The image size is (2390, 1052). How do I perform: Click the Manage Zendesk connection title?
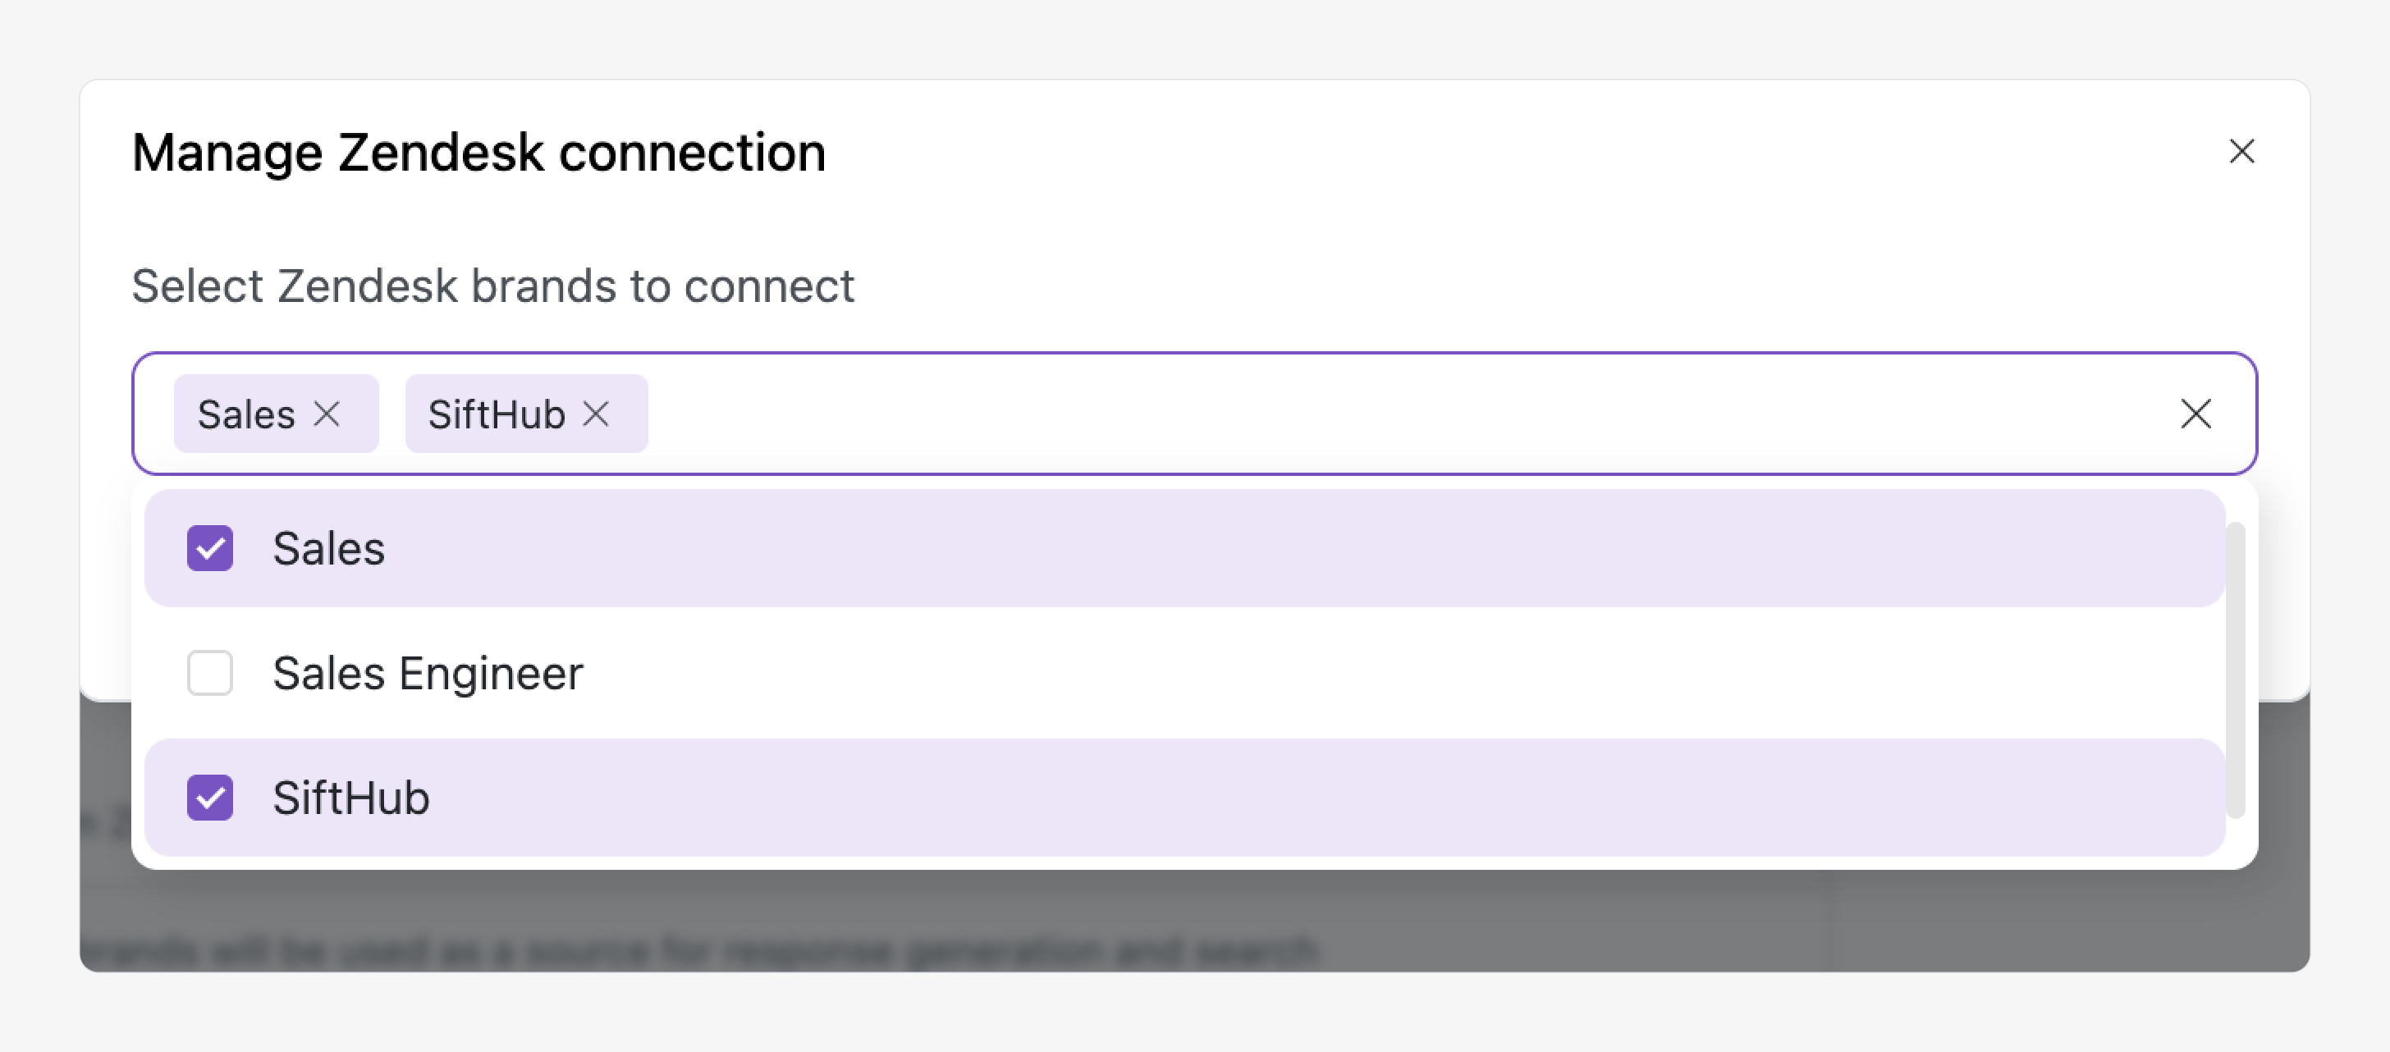coord(478,152)
